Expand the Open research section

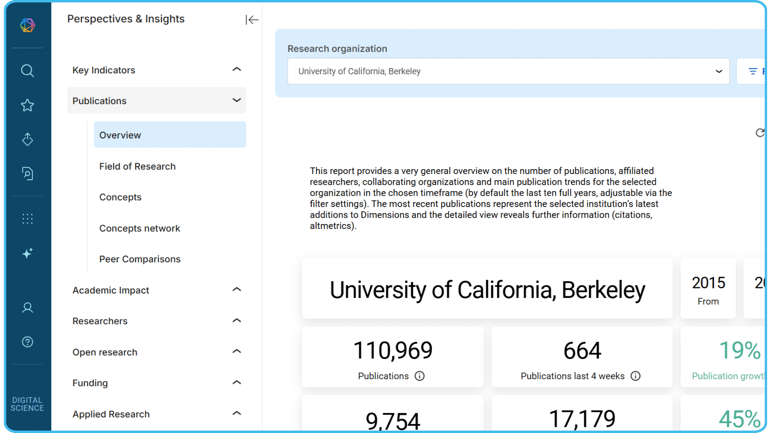click(x=157, y=352)
